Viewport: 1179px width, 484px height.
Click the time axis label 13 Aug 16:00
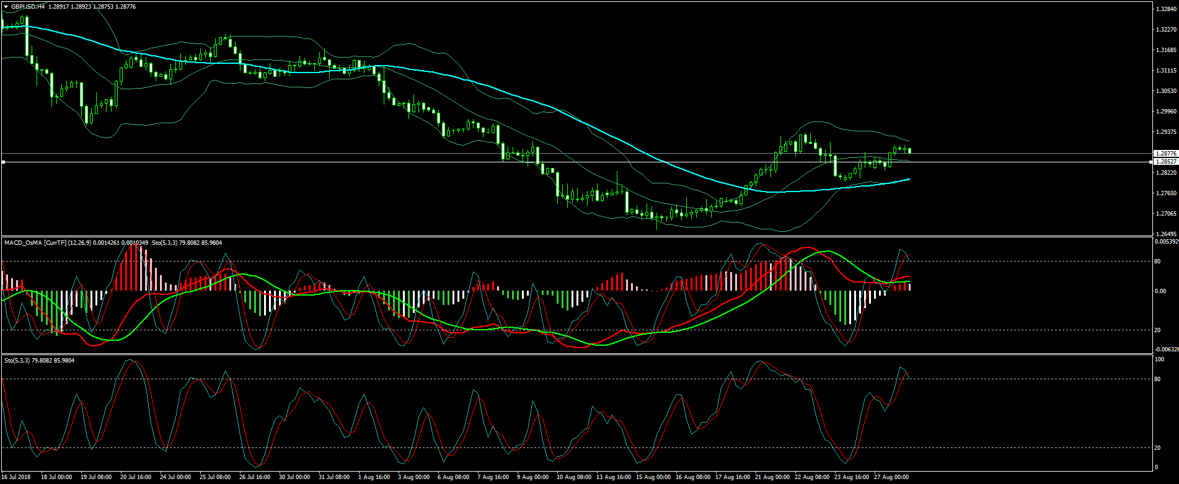(614, 477)
